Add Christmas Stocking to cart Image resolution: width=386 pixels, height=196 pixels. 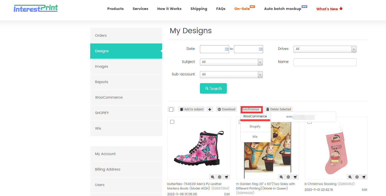point(364,177)
